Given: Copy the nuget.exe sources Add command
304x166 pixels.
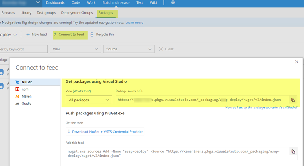Looking at the screenshot, I should [x=293, y=151].
